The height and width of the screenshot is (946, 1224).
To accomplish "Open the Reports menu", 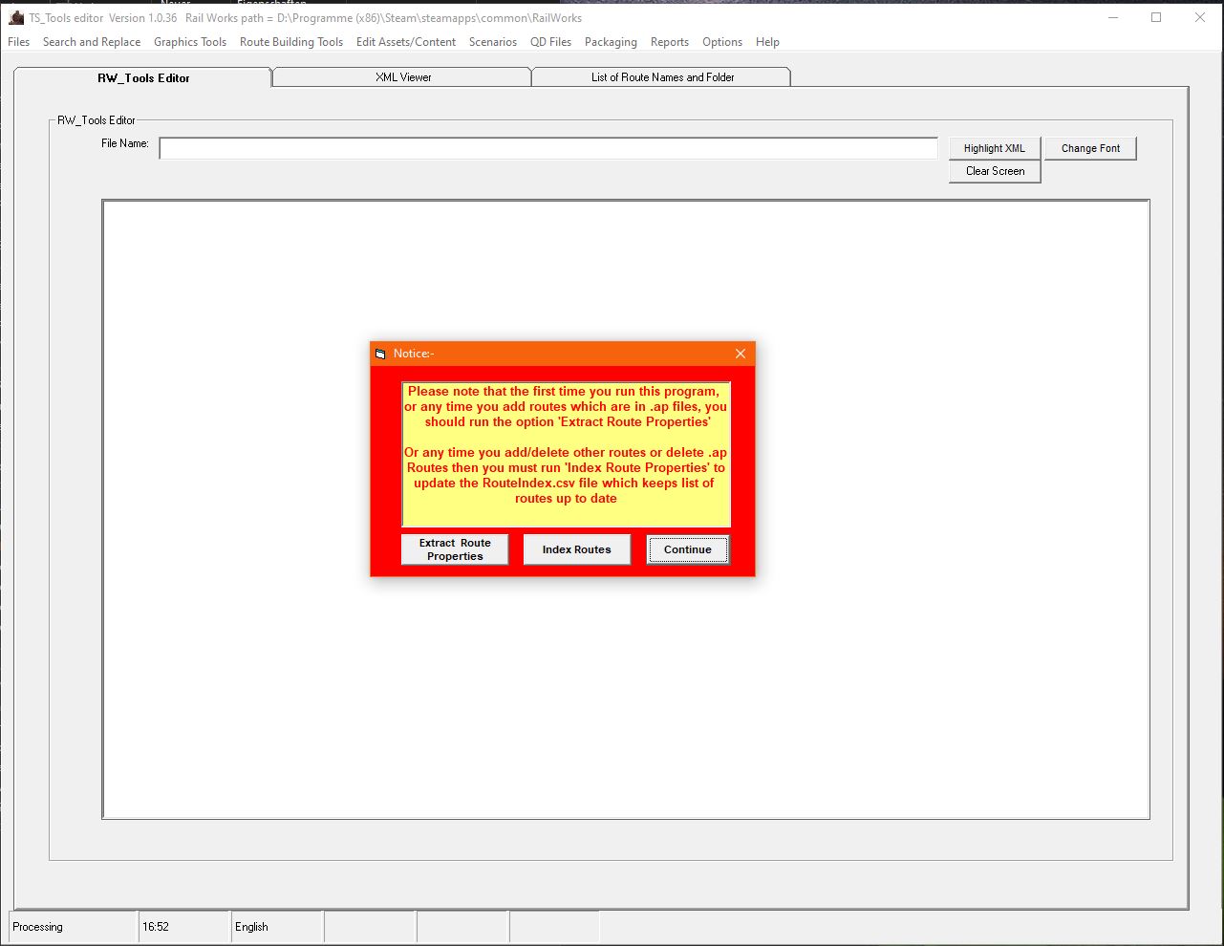I will tap(670, 42).
